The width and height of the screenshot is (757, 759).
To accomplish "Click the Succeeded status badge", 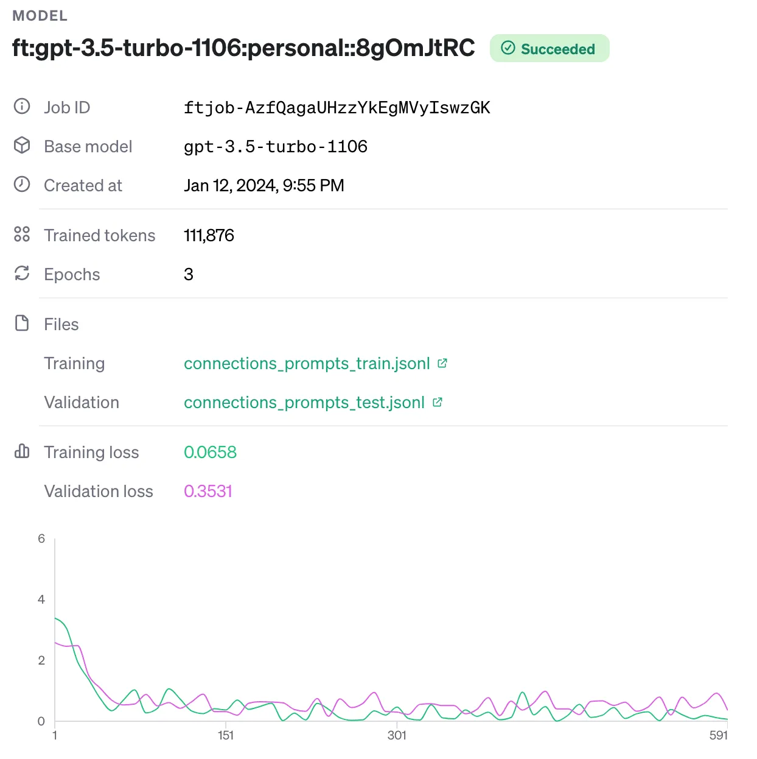I will tap(549, 49).
